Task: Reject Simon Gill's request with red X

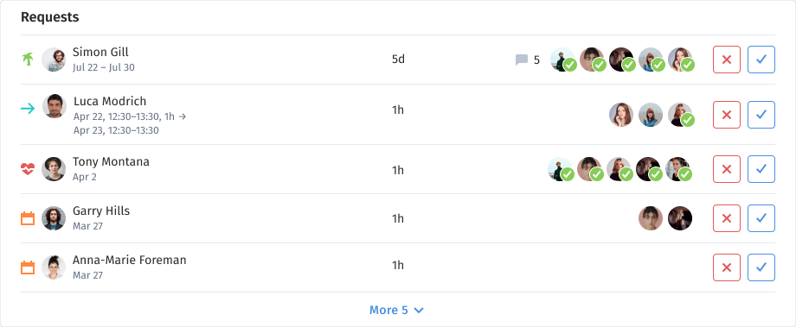Action: (727, 60)
